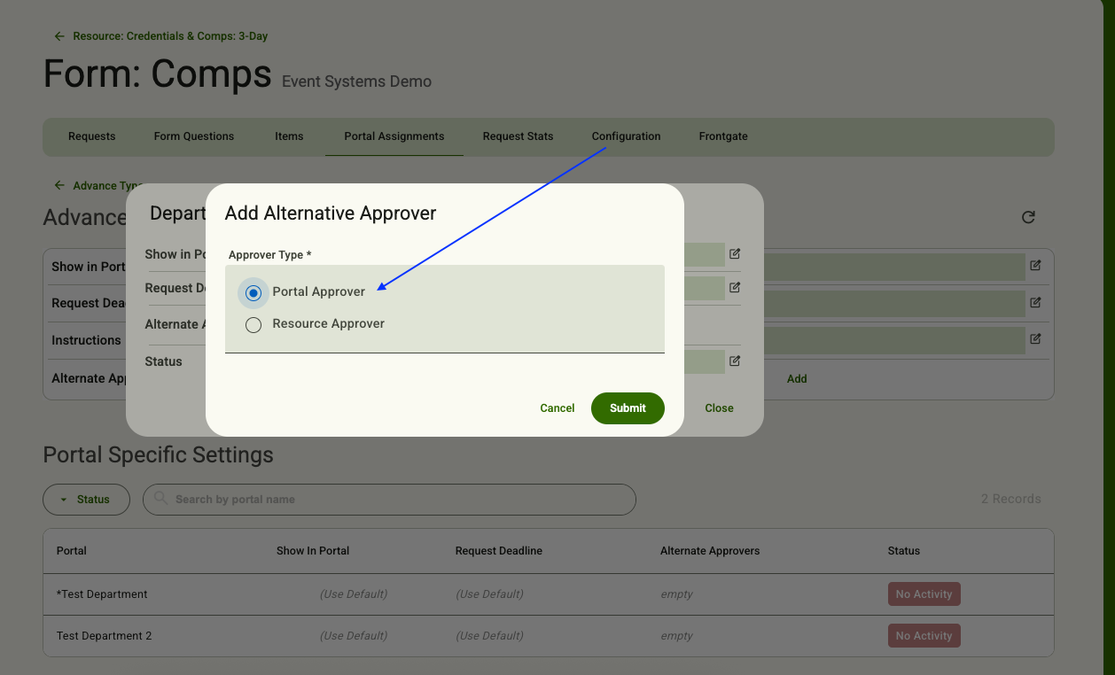Open the Portal Assignments tab
The height and width of the screenshot is (675, 1115).
(x=394, y=136)
